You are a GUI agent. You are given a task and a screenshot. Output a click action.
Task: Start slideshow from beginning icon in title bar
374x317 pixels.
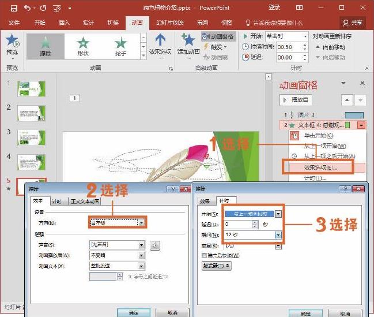pos(57,9)
